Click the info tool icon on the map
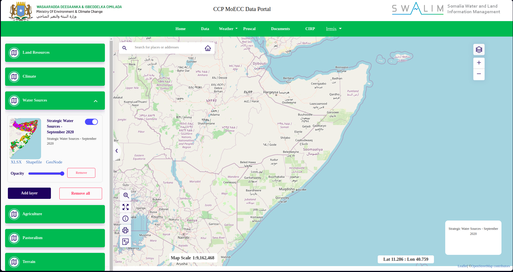This screenshot has height=272, width=513. coord(125,219)
